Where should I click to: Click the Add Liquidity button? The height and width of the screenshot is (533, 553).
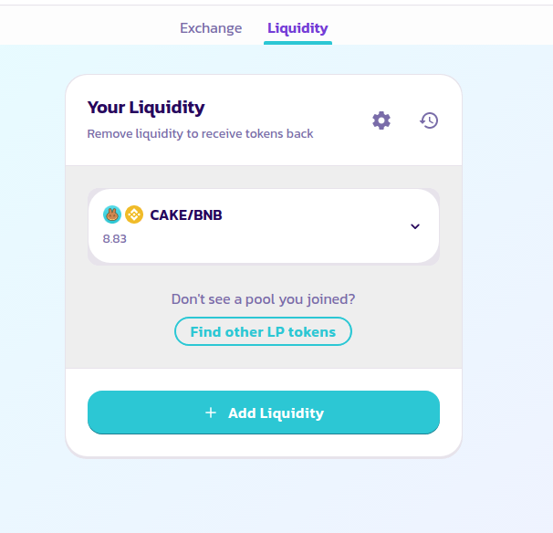264,413
